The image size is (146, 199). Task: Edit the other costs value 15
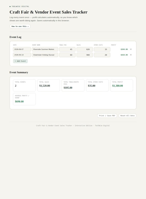(102, 49)
